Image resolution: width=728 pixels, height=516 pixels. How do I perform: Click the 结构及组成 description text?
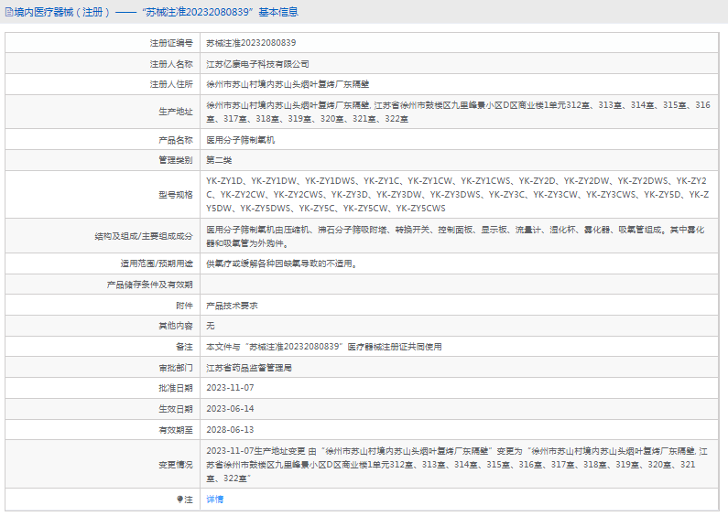[456, 236]
